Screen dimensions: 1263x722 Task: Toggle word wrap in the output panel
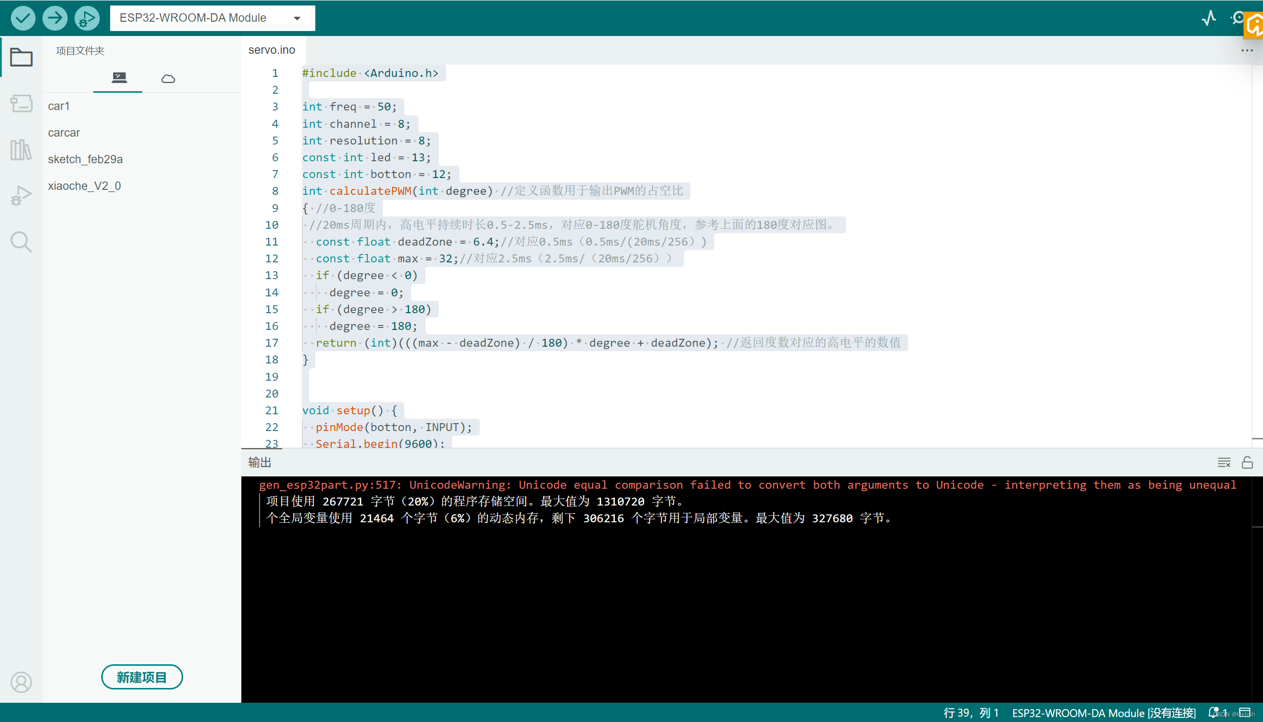click(x=1224, y=462)
